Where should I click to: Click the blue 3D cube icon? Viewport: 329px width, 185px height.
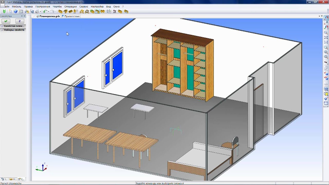pyautogui.click(x=15, y=12)
